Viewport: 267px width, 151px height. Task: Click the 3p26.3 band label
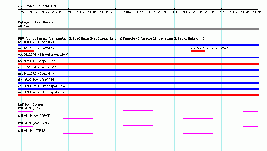tap(23, 26)
